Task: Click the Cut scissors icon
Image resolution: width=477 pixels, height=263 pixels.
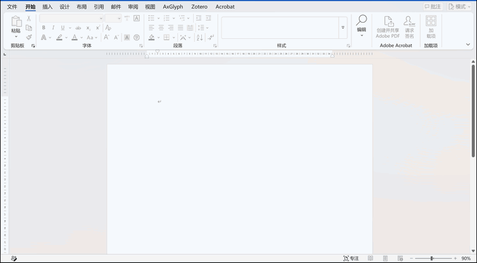Action: point(29,19)
